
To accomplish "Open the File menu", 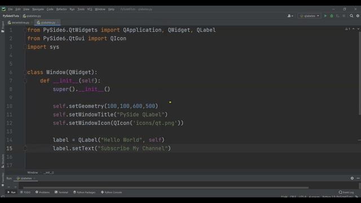I will pyautogui.click(x=10, y=9).
